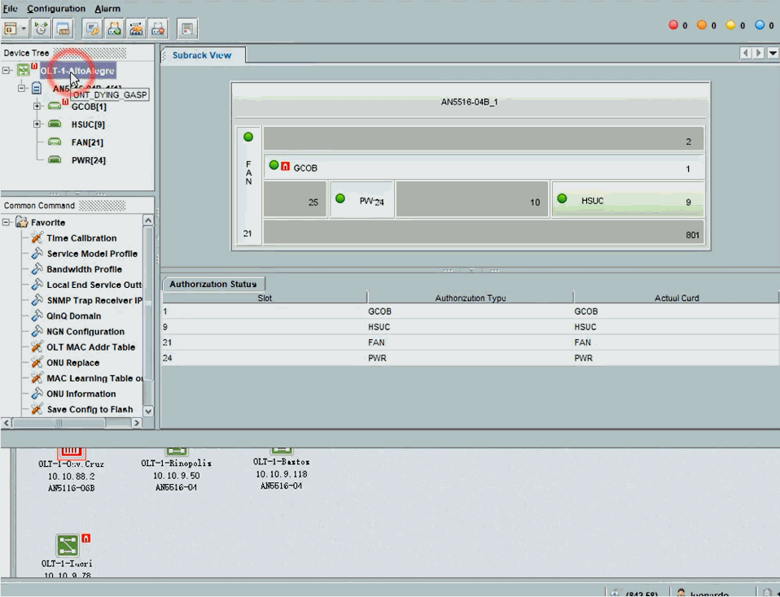This screenshot has width=780, height=597.
Task: Open the Bandwidth Profile command
Action: (84, 269)
